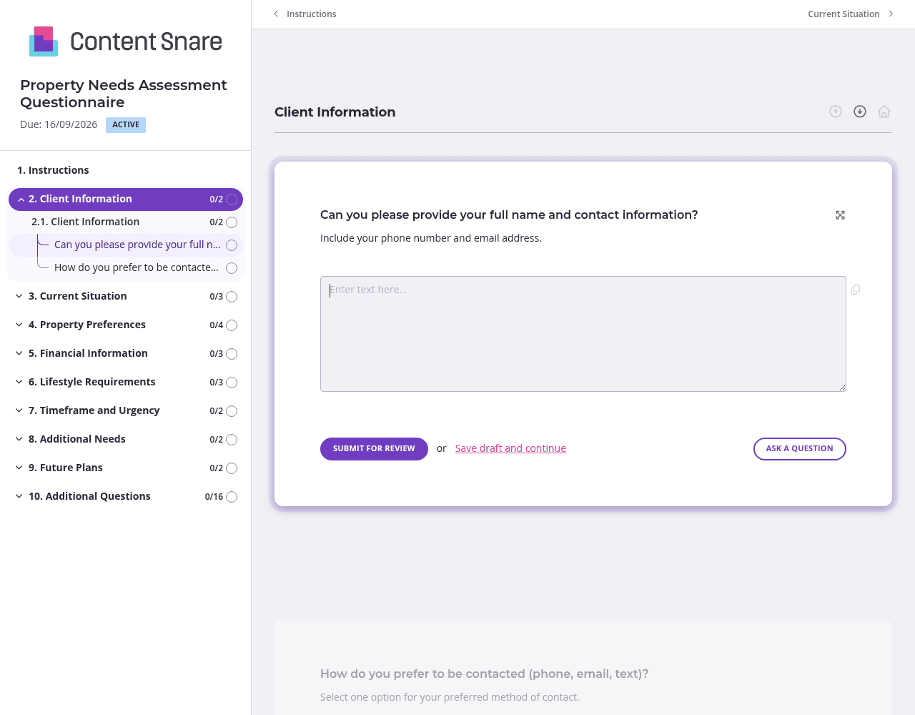Click the 0/4 count for Property Preferences
Image resolution: width=915 pixels, height=715 pixels.
pyautogui.click(x=216, y=325)
